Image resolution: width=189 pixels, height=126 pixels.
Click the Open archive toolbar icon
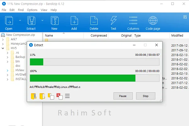pos(9,20)
